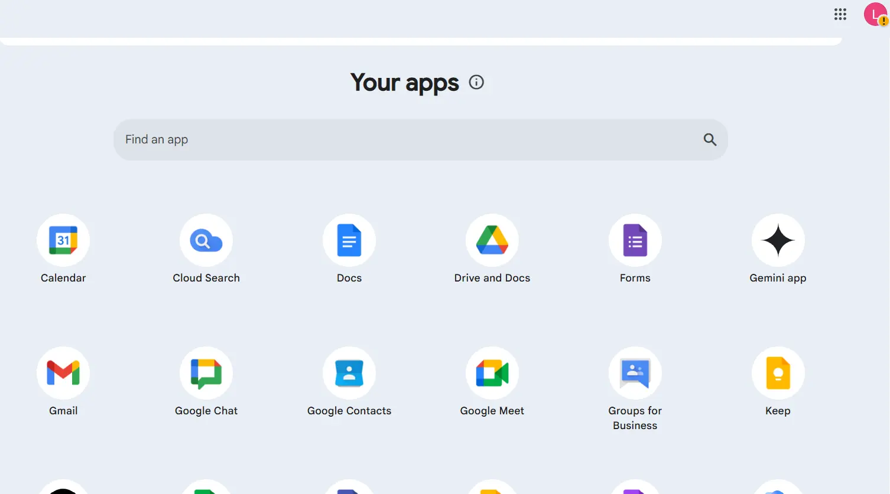Launch the Keep lightbulb icon

778,373
